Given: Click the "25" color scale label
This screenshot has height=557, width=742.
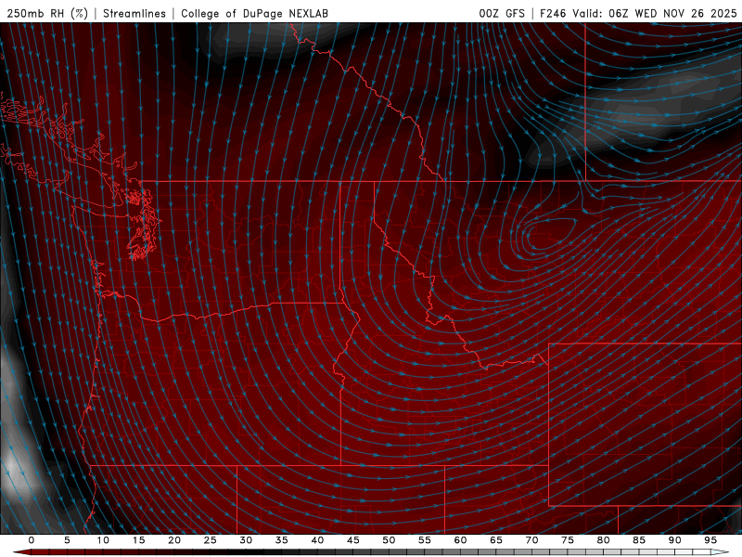Looking at the screenshot, I should click(211, 540).
